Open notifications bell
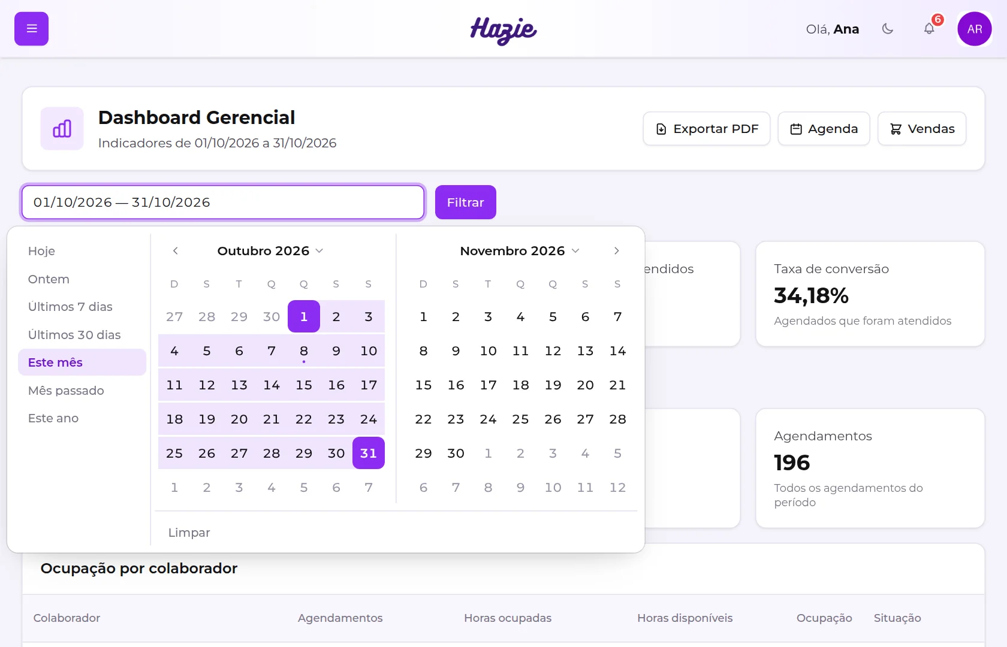 tap(929, 29)
